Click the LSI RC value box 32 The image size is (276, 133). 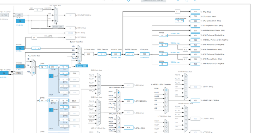(x=21, y=21)
